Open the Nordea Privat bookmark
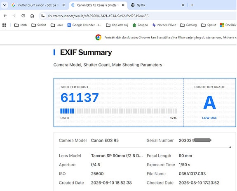237x191 pixels. [164, 25]
